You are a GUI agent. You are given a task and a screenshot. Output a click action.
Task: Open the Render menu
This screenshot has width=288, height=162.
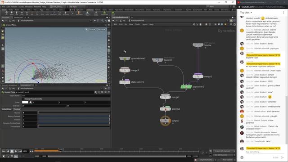pyautogui.click(x=14, y=7)
